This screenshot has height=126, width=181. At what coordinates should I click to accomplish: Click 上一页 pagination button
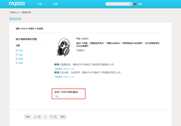tap(37, 117)
